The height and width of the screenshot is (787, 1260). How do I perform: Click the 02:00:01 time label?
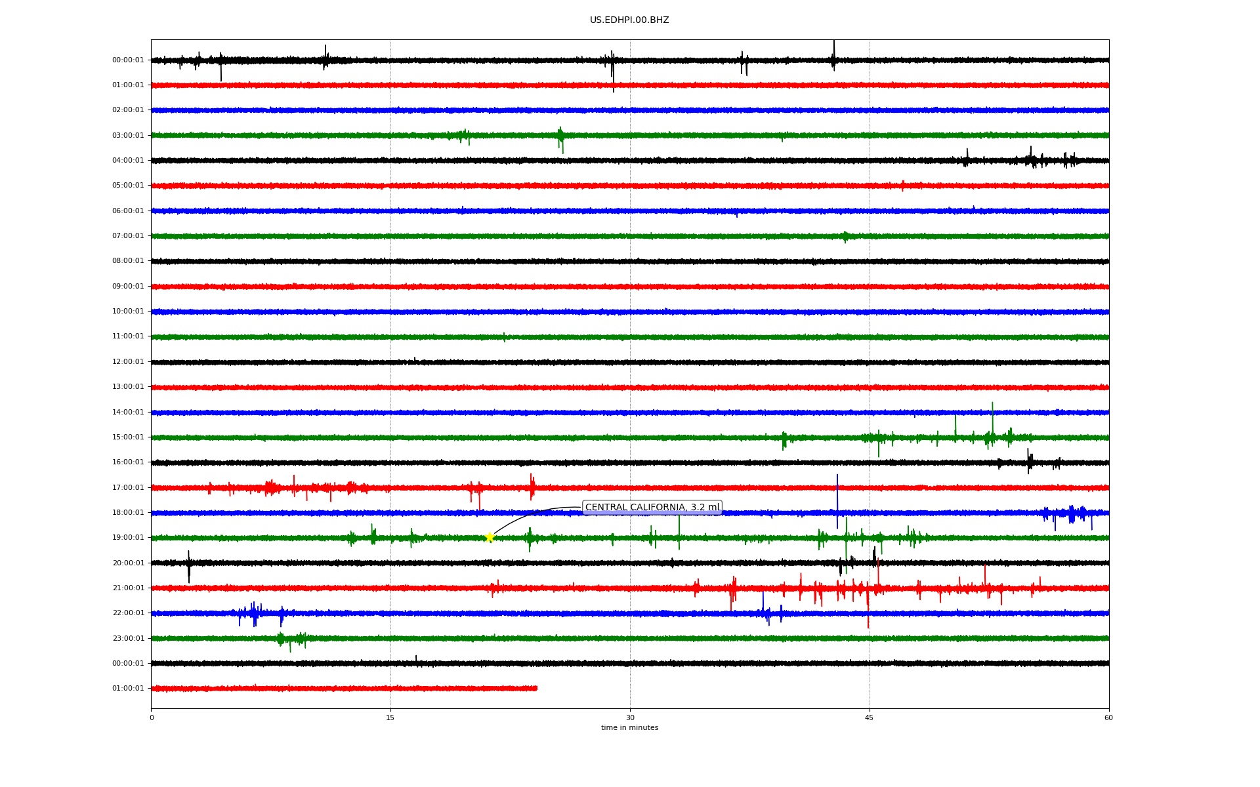(x=128, y=110)
